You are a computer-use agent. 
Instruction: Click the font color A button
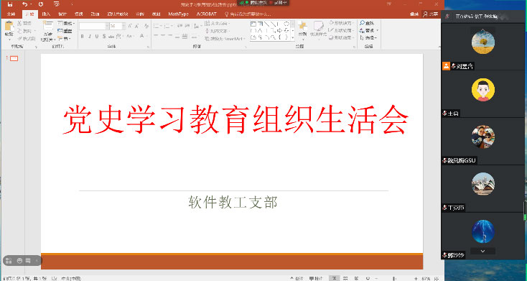point(142,36)
